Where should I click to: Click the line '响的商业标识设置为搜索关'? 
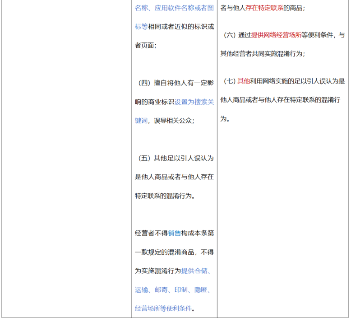(x=174, y=102)
